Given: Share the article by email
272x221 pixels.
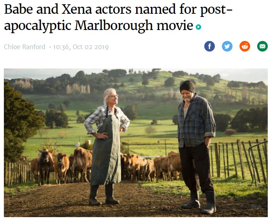Looking at the screenshot, I should click(x=262, y=46).
